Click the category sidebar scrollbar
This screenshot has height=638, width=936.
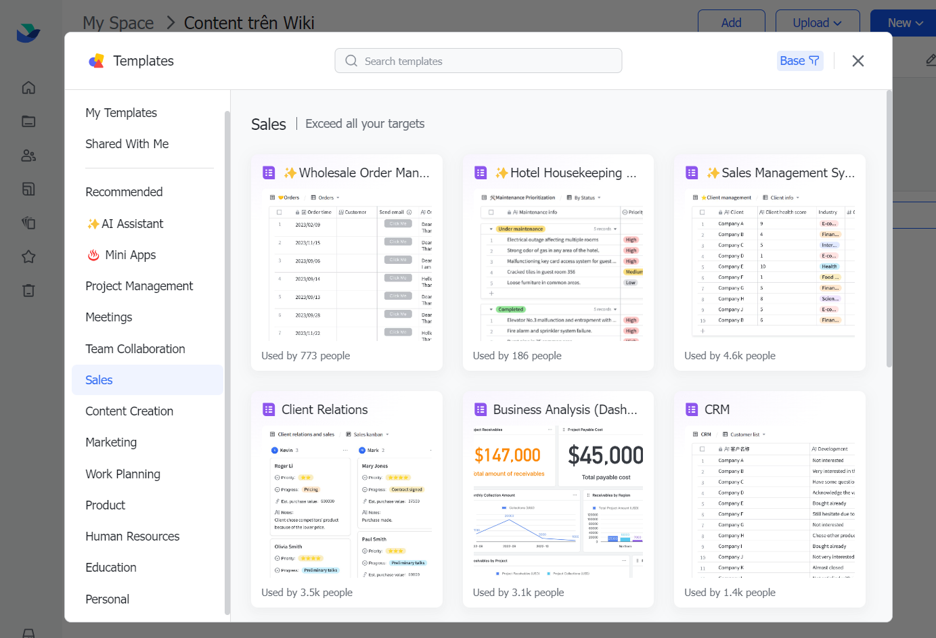click(x=227, y=362)
